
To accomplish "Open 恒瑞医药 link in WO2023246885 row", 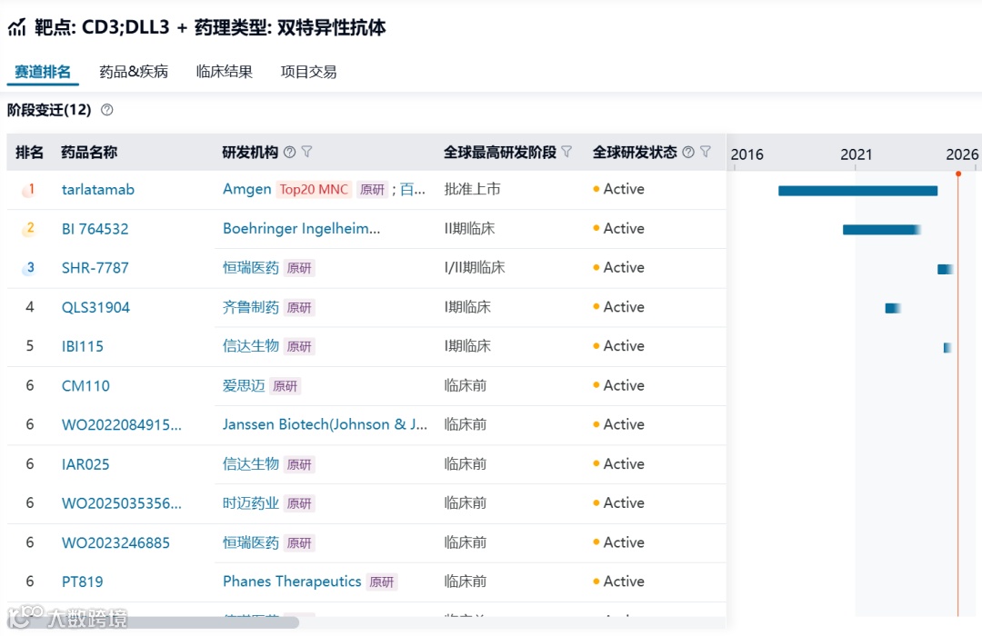I will tap(251, 542).
